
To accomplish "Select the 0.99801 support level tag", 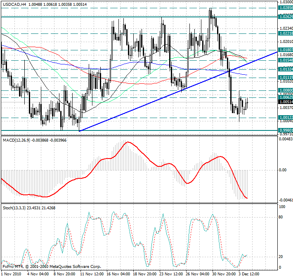I will pyautogui.click(x=285, y=130).
